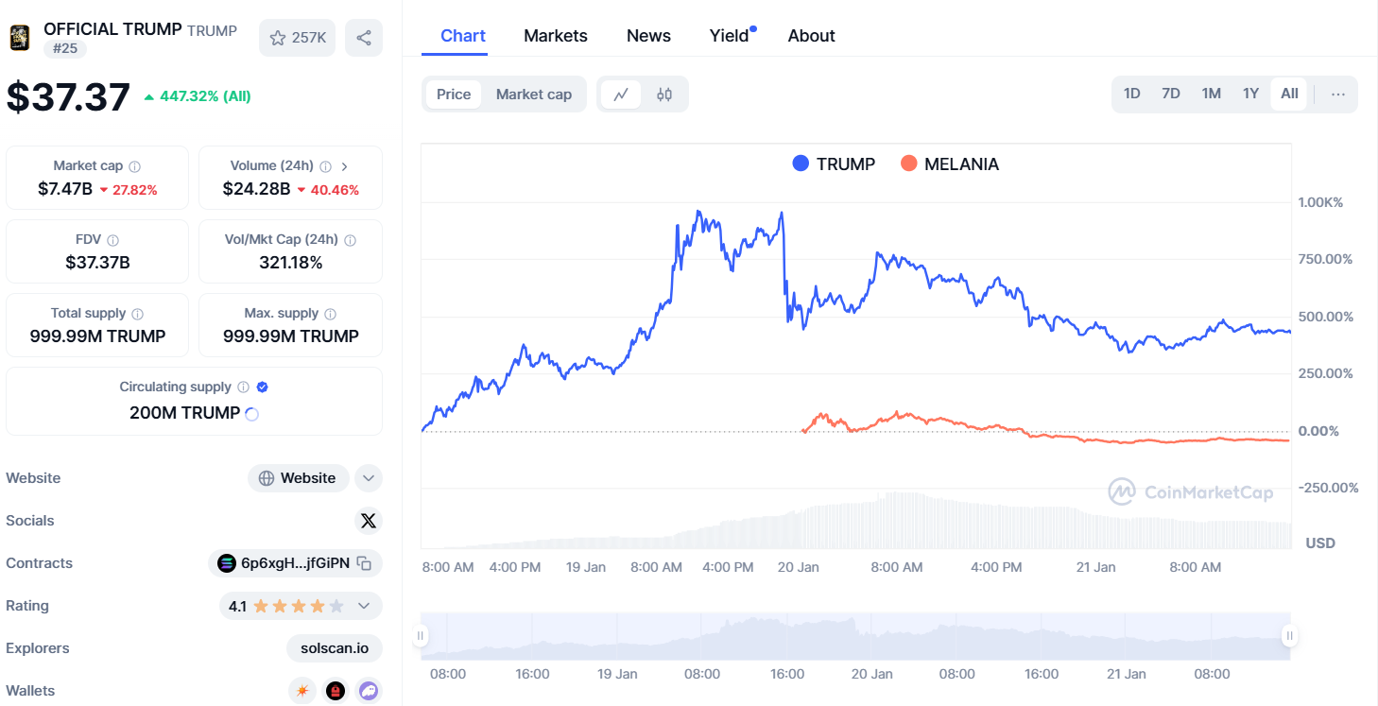Viewport: 1378px width, 706px height.
Task: Select the Market cap chart toggle
Action: coord(534,95)
